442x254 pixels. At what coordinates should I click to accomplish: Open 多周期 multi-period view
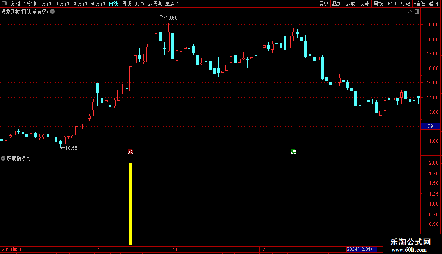(155, 4)
